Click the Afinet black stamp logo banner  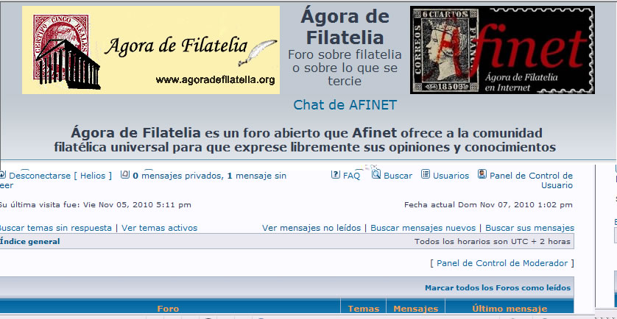coord(502,50)
